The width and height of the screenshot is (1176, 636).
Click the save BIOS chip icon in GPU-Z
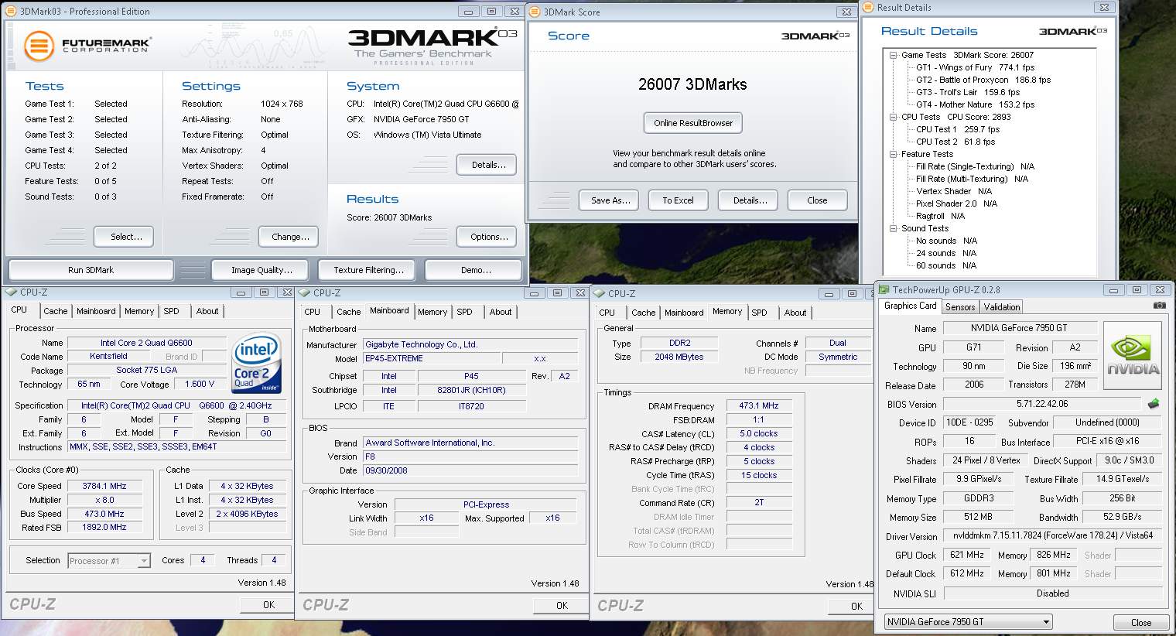click(1153, 404)
